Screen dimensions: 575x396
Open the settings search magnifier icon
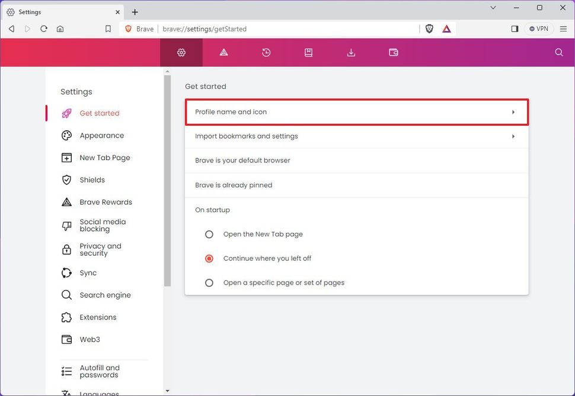[558, 52]
